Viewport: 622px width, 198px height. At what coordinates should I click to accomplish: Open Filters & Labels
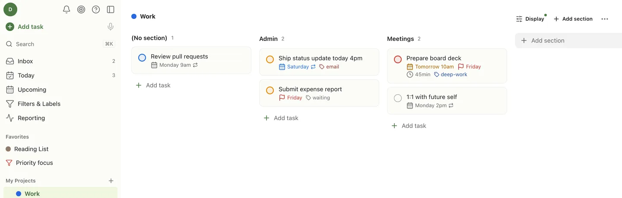60,104
